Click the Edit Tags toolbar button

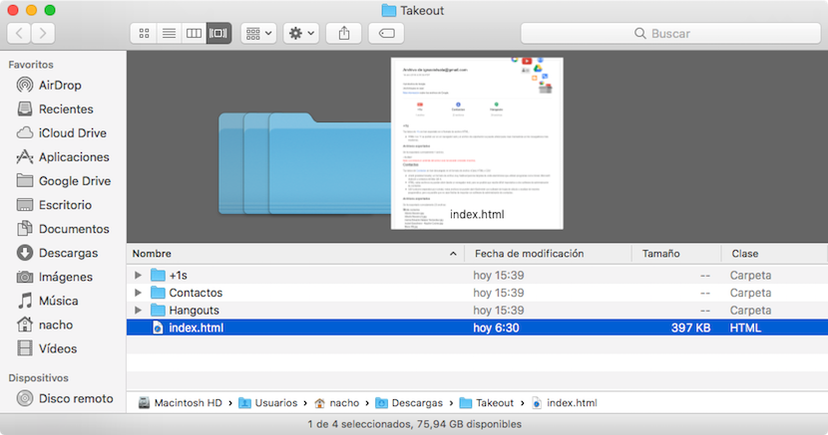pyautogui.click(x=386, y=34)
